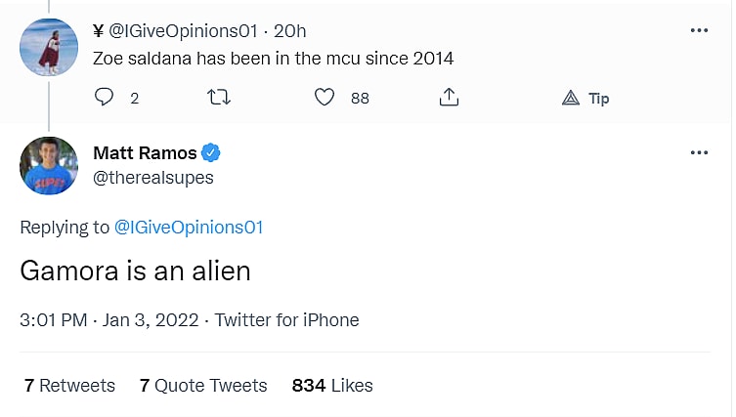
Task: Visit the @therealsupes handle
Action: coord(152,177)
